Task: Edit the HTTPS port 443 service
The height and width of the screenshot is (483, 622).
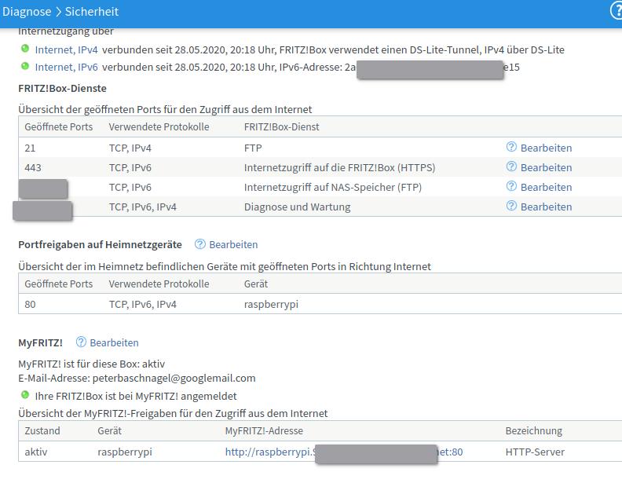Action: point(546,167)
